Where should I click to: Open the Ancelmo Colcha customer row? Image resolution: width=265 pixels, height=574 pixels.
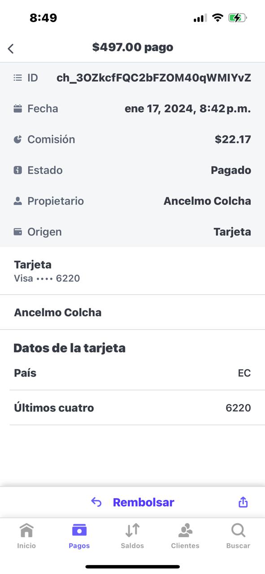(x=132, y=313)
